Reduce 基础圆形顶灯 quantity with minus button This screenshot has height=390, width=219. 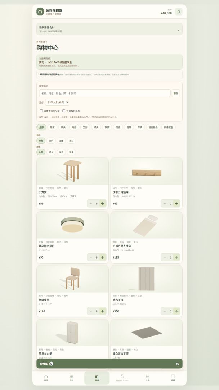[x=91, y=257]
